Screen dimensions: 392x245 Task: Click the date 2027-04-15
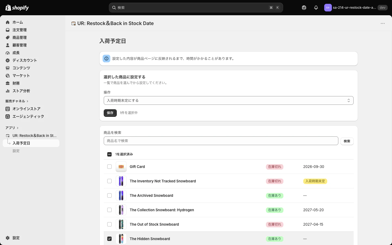coord(313,224)
